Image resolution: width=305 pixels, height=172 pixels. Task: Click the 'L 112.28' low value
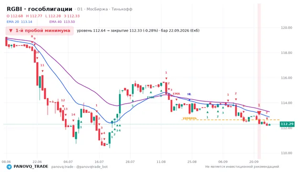[53, 16]
